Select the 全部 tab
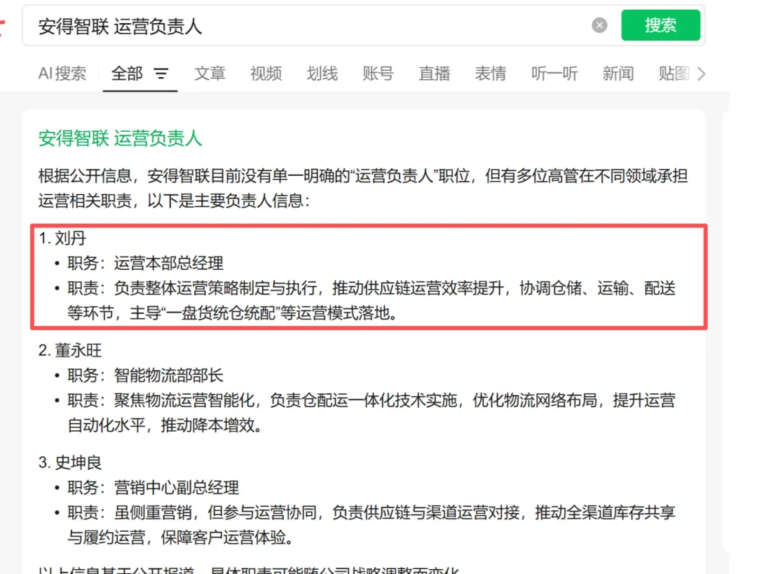The image size is (757, 574). (127, 74)
